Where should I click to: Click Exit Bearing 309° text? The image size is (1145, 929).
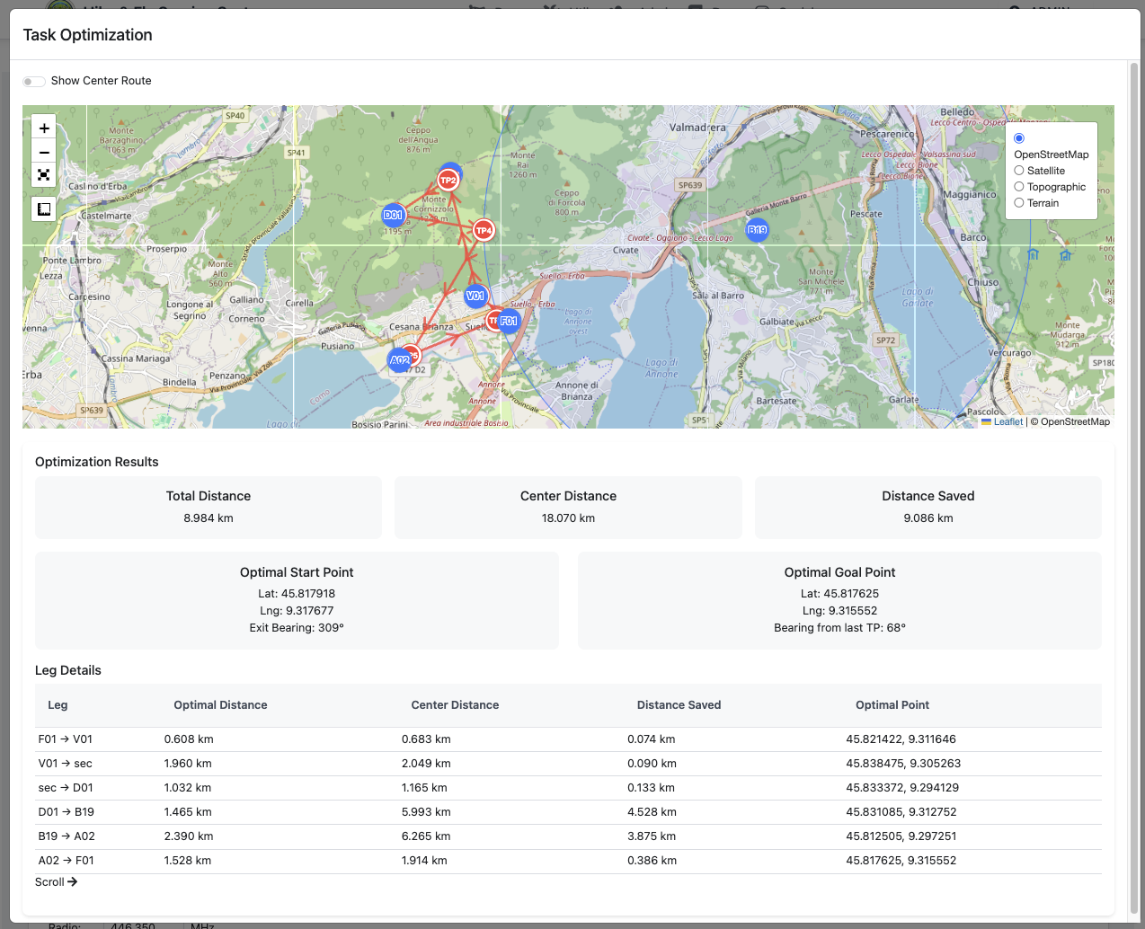point(297,628)
